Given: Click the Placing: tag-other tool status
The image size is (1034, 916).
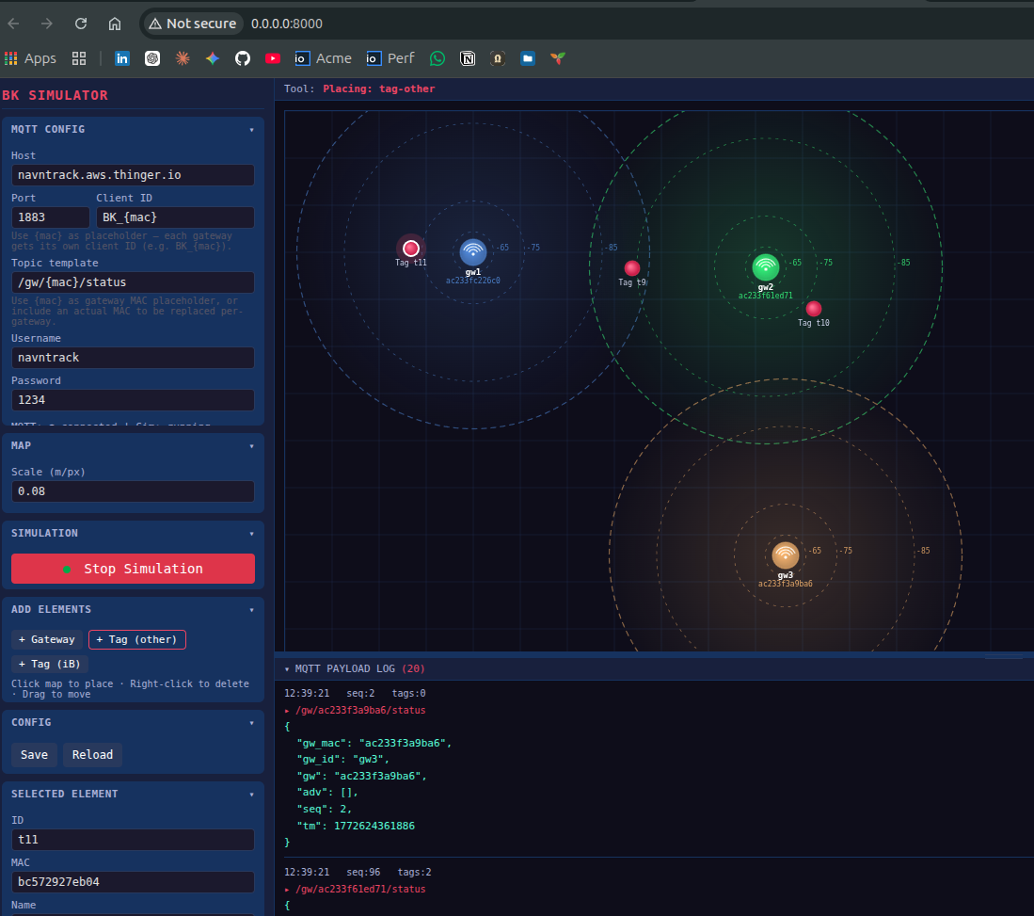Looking at the screenshot, I should click(378, 88).
